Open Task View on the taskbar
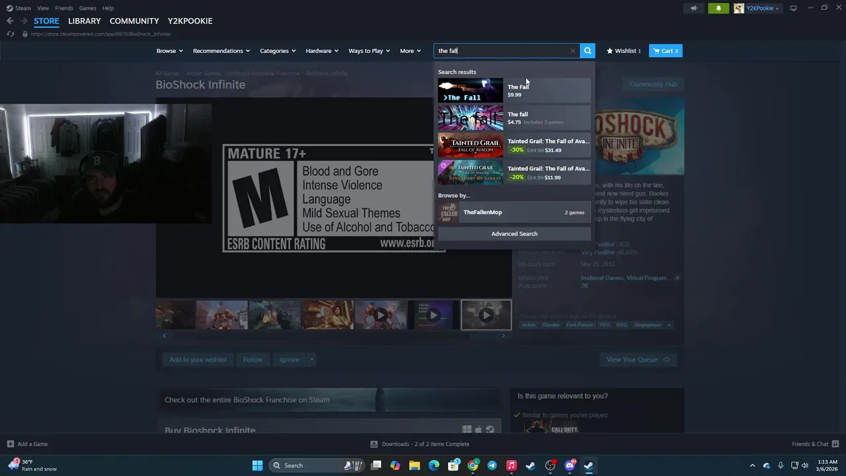 coord(376,465)
